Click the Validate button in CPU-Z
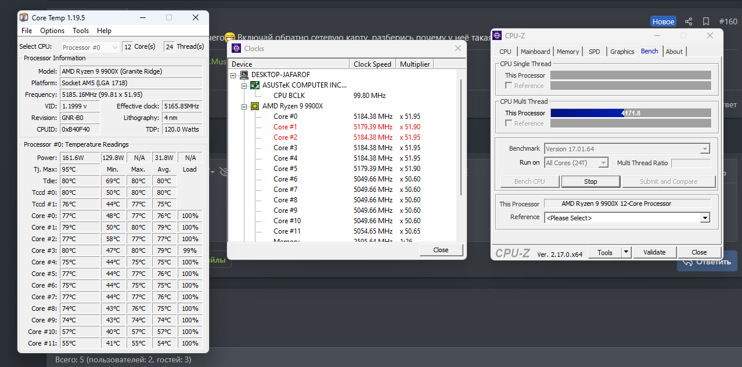 (654, 252)
